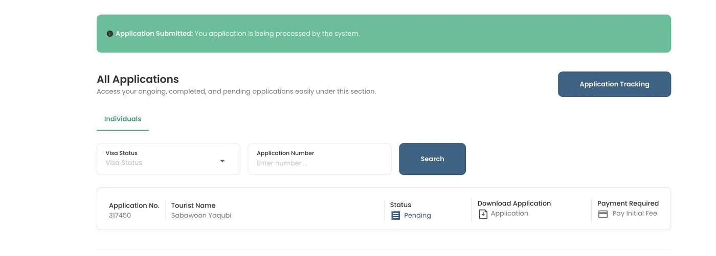Click the info icon in the green banner
Image resolution: width=716 pixels, height=256 pixels.
[109, 34]
